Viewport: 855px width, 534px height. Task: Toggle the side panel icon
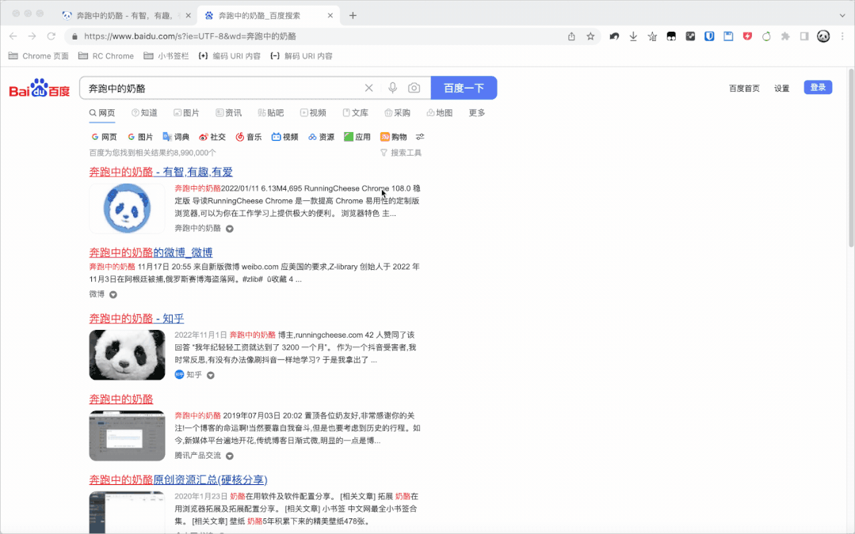(x=804, y=36)
